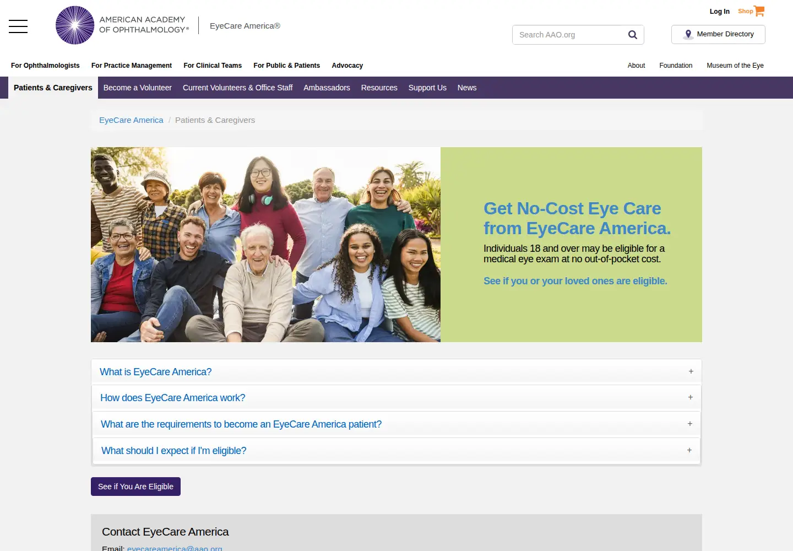Expand What should I expect if I'm eligible

coord(396,451)
